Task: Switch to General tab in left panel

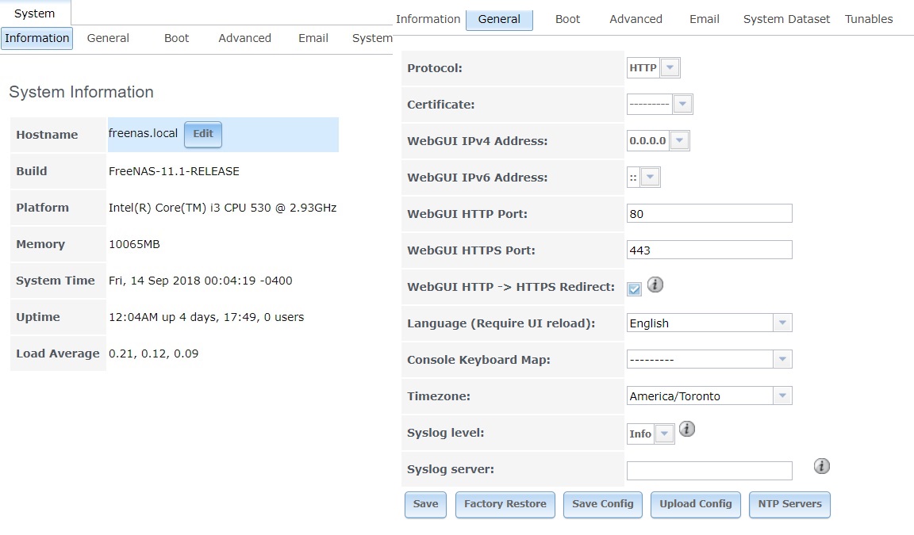Action: [x=108, y=38]
